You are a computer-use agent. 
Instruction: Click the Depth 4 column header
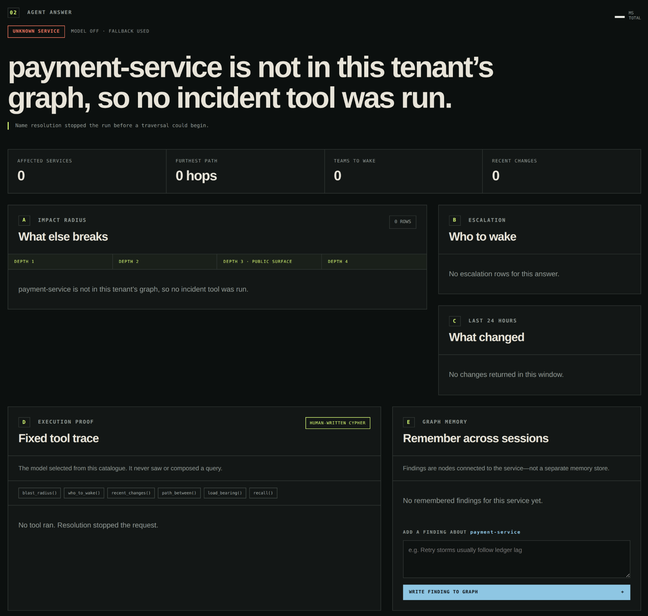point(374,262)
